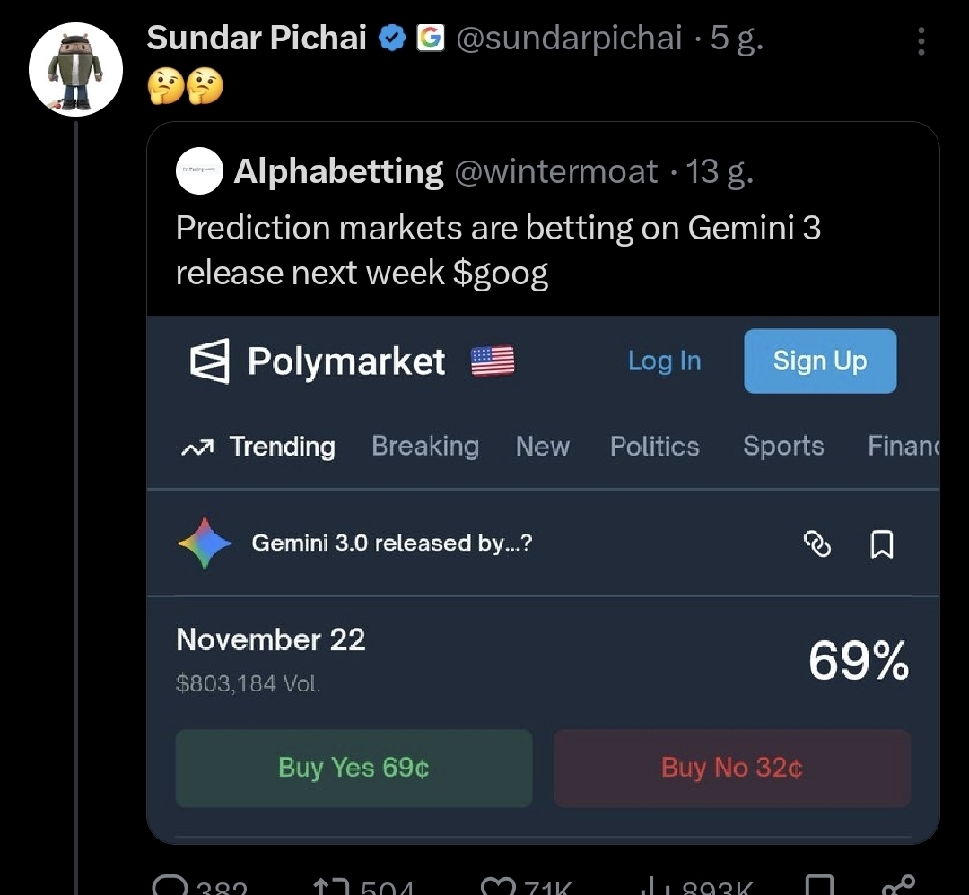Click the blue Sign Up button

pyautogui.click(x=819, y=361)
